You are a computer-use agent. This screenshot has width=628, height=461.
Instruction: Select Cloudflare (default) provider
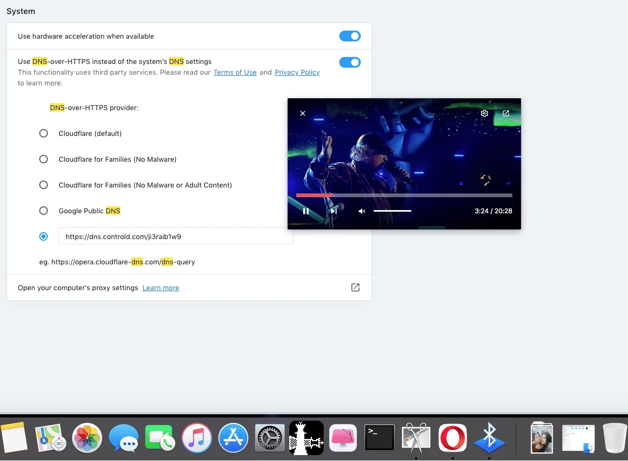(x=43, y=133)
